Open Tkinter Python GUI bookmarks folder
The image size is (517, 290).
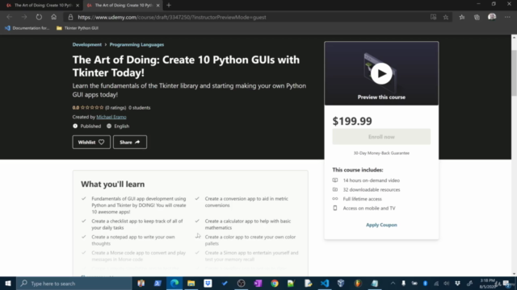tap(78, 28)
